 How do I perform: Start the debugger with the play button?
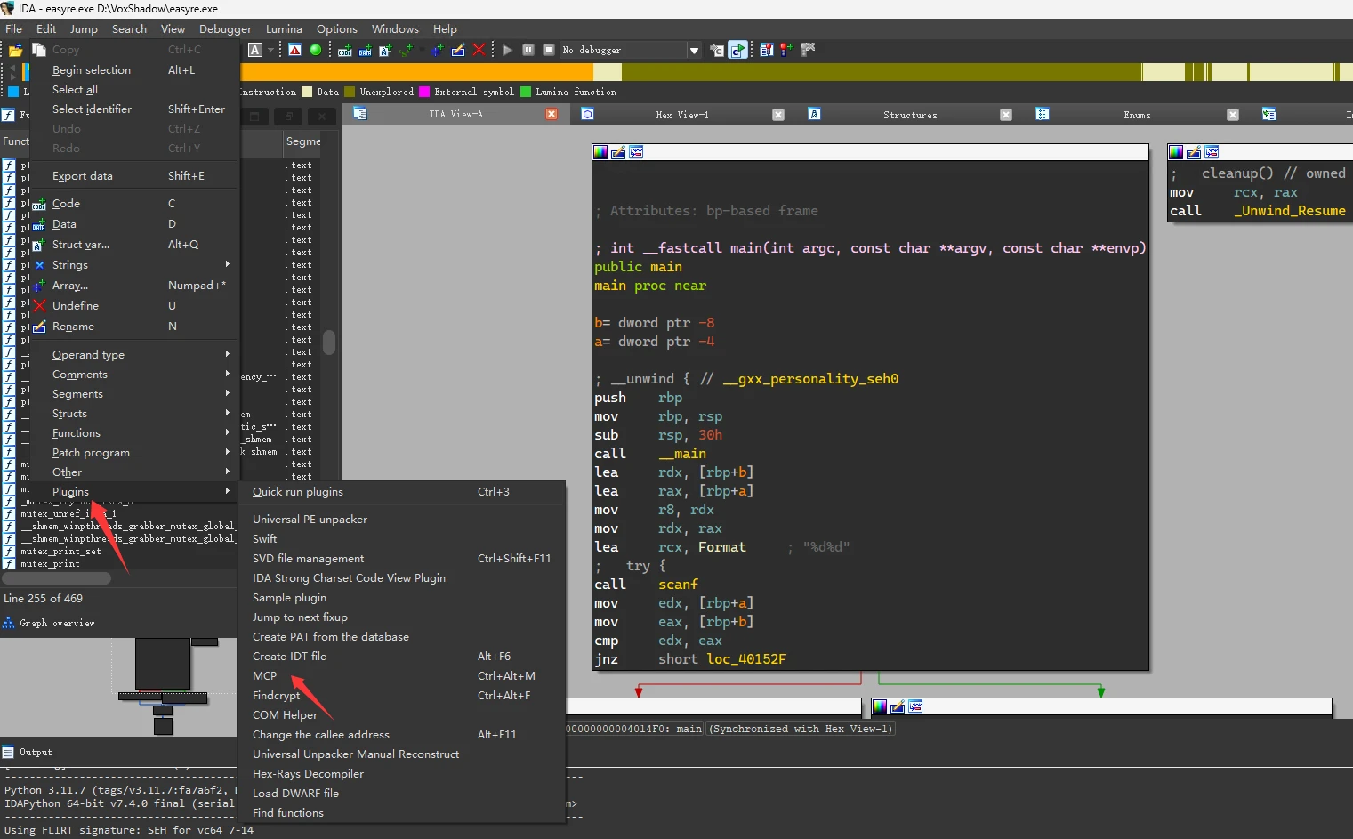[508, 50]
